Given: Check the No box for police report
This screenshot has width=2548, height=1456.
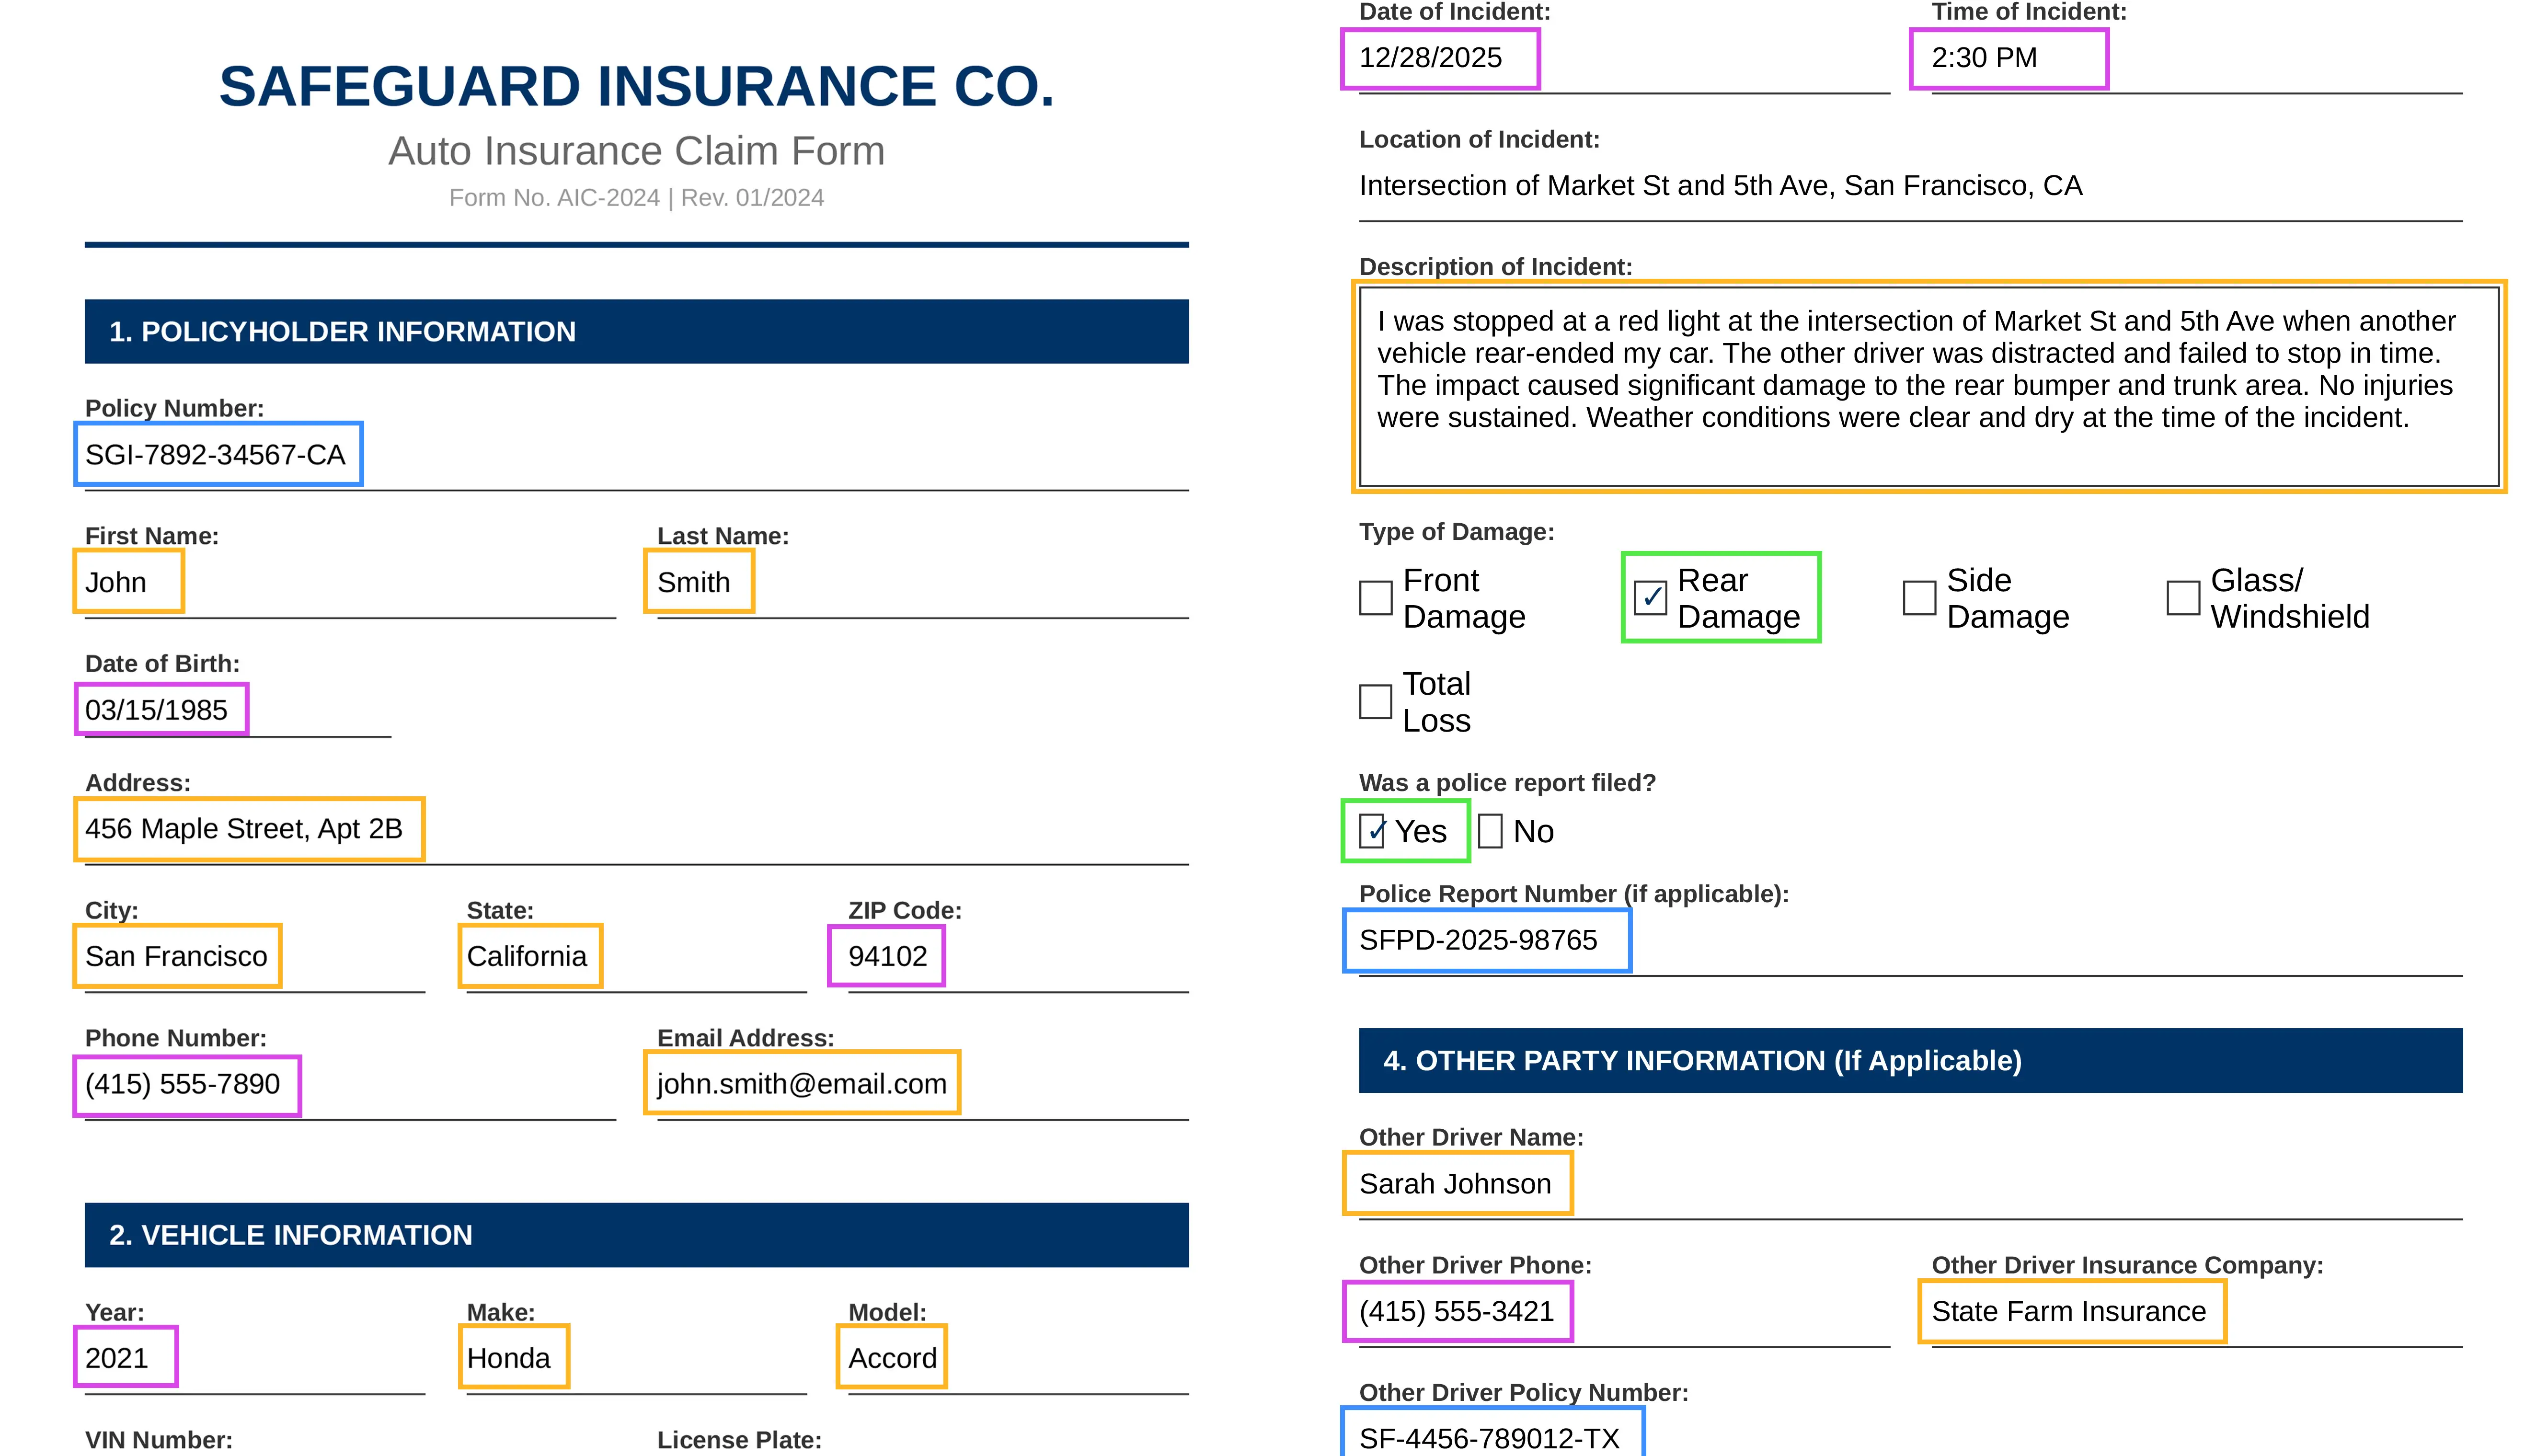Looking at the screenshot, I should click(1490, 831).
